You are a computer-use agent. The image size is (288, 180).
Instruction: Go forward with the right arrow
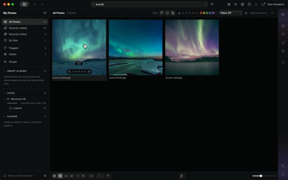click(42, 4)
